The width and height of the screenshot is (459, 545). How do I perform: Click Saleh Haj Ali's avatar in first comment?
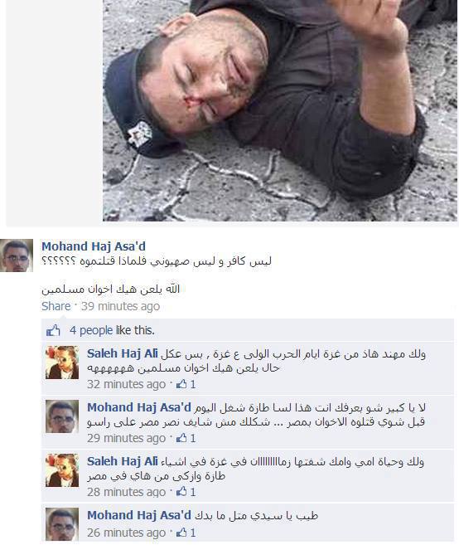[62, 363]
